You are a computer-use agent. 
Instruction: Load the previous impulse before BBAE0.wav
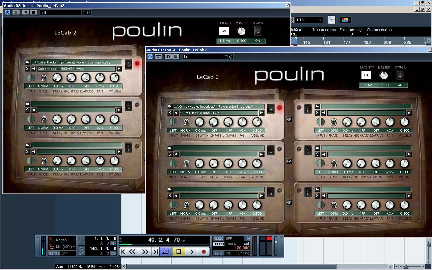[176, 113]
